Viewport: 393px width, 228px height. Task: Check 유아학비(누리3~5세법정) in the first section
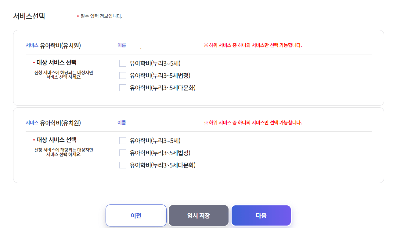[x=123, y=75]
